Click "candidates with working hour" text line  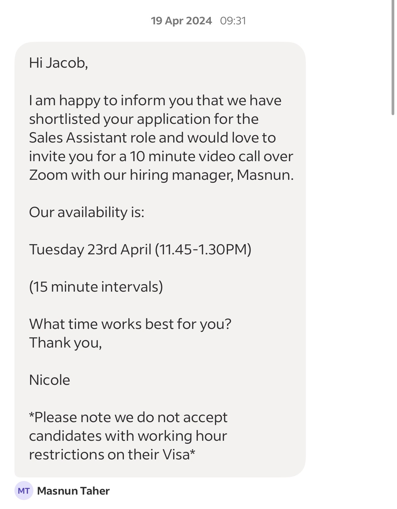point(128,436)
